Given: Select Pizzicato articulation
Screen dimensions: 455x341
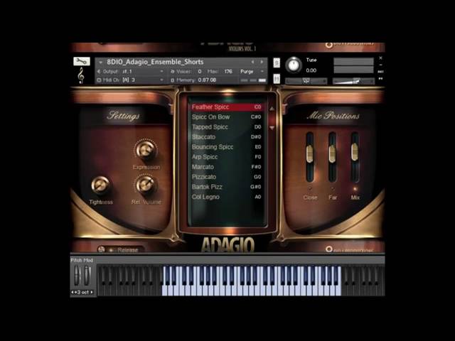Looking at the screenshot, I should pos(226,177).
